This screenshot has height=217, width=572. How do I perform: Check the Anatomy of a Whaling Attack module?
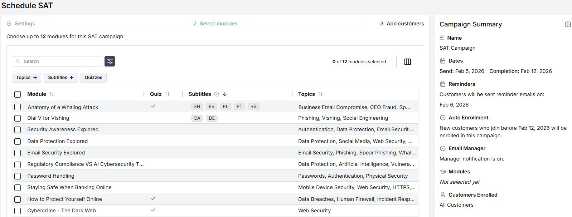[x=18, y=107]
